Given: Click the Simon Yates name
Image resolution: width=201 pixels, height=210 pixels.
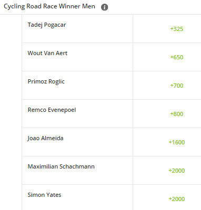Looking at the screenshot, I should (x=44, y=195).
